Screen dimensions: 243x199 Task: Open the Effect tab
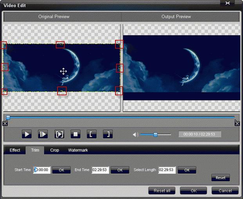click(15, 150)
